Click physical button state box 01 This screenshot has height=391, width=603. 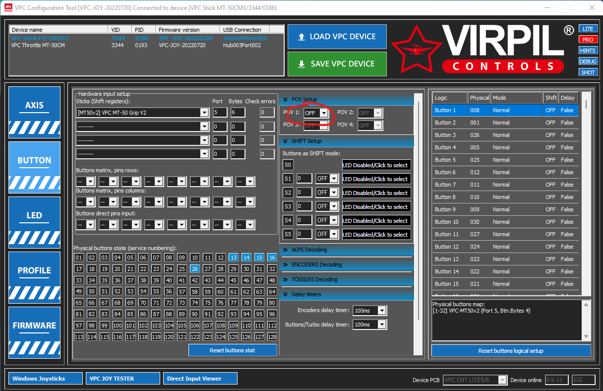[x=79, y=258]
